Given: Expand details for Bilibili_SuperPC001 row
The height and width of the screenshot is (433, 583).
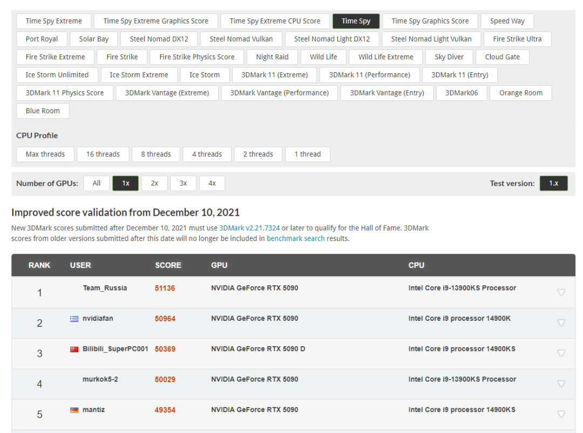Looking at the screenshot, I should (x=561, y=353).
